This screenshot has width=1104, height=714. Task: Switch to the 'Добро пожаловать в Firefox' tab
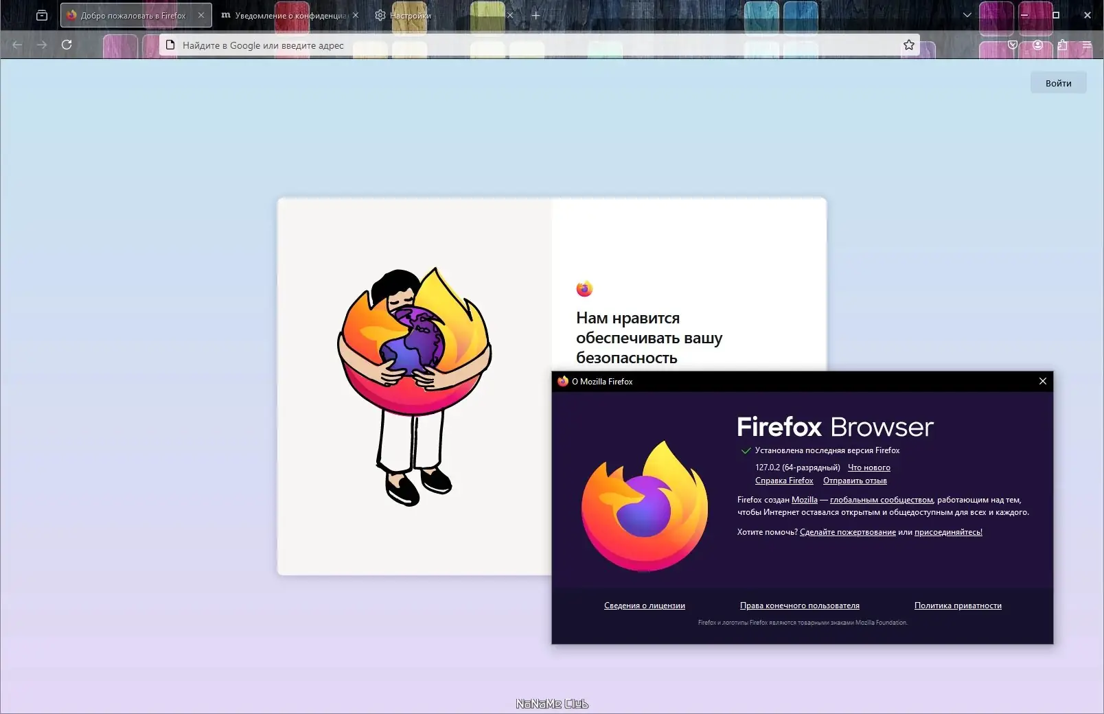136,15
